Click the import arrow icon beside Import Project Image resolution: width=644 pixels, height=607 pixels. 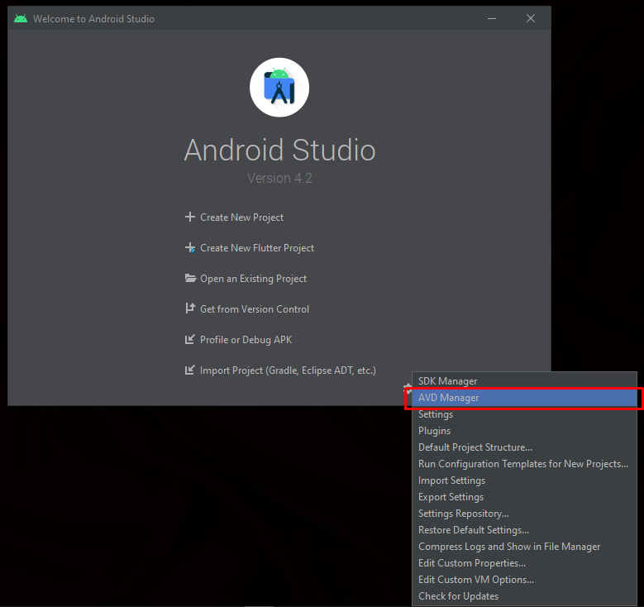point(190,370)
